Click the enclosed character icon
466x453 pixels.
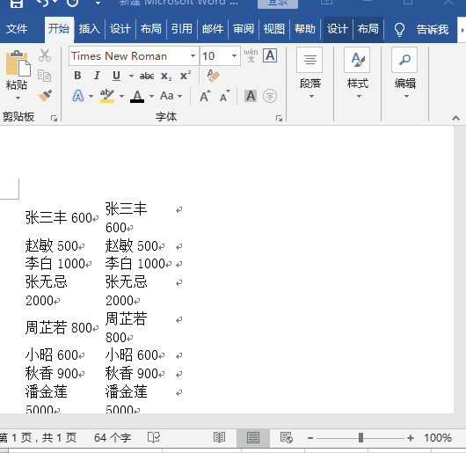pyautogui.click(x=270, y=96)
